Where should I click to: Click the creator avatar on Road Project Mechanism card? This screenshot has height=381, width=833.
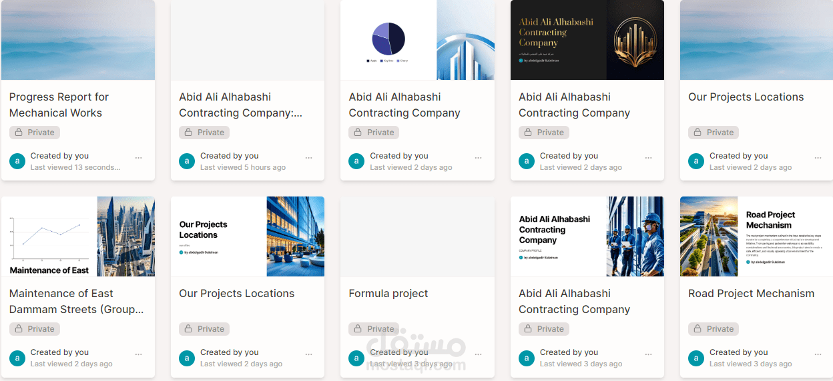(696, 358)
